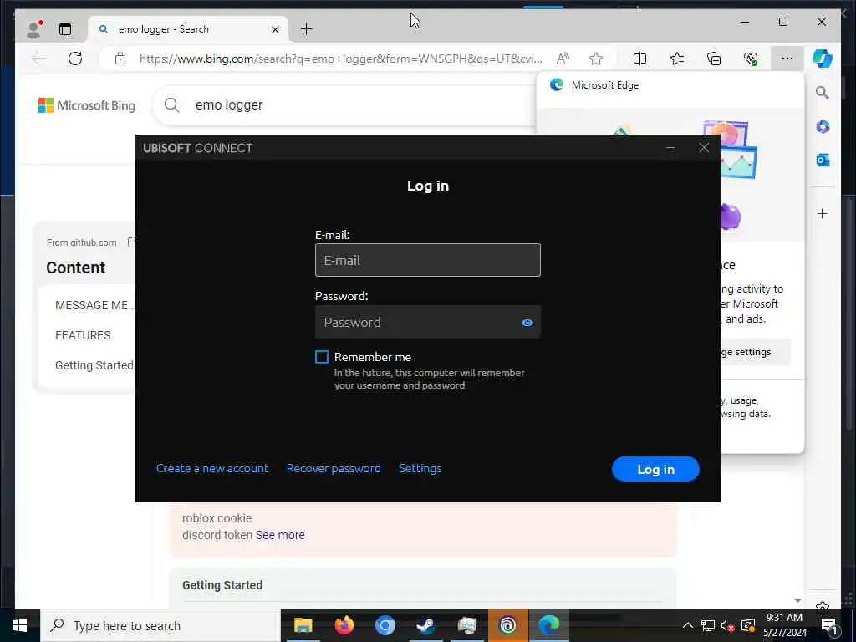Screen dimensions: 856x642
Task: Click the Edge sidebar search icon
Action: 823,93
